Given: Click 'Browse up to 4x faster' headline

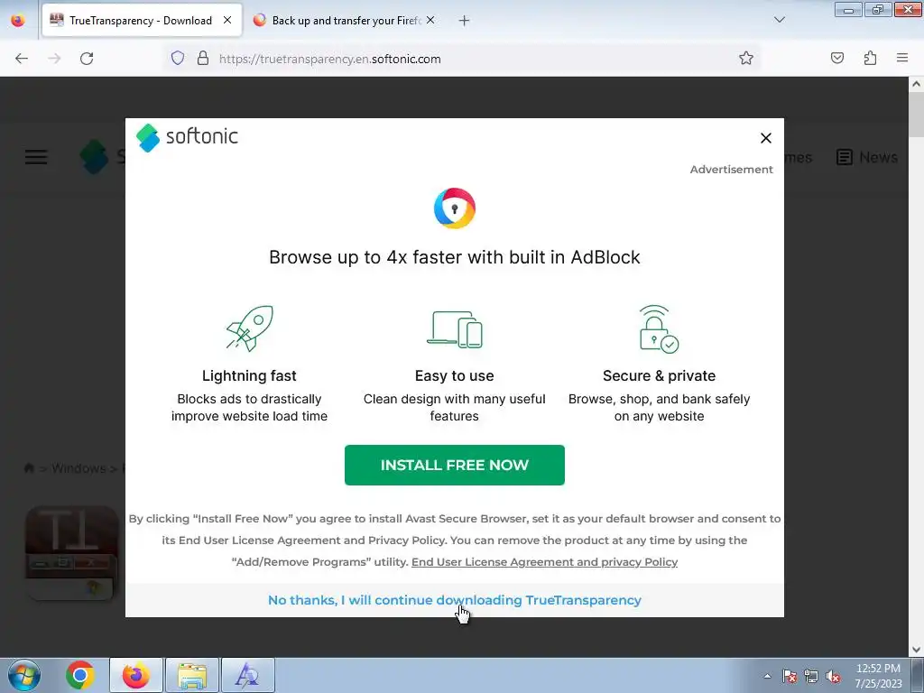Looking at the screenshot, I should click(455, 257).
